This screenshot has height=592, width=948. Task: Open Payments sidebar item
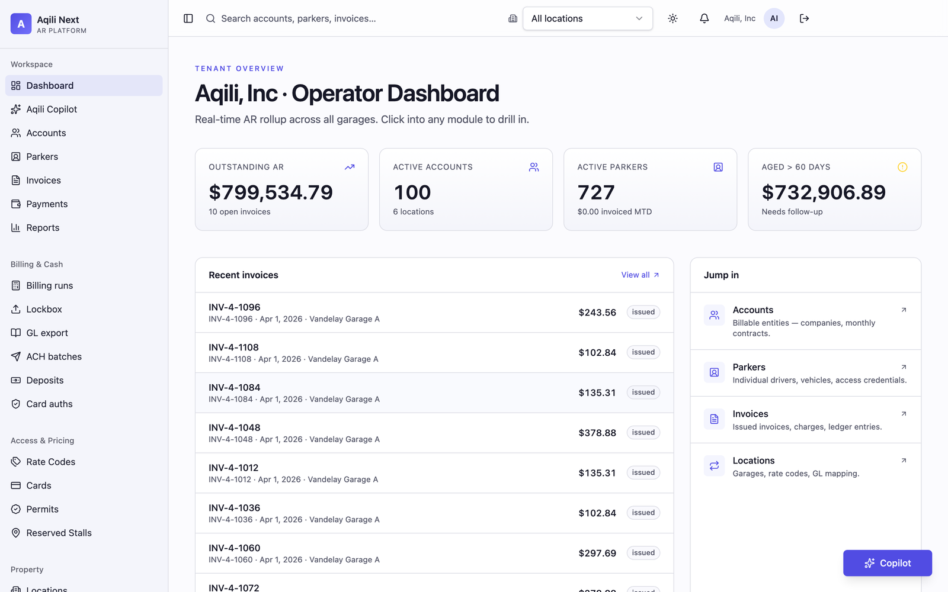coord(84,204)
